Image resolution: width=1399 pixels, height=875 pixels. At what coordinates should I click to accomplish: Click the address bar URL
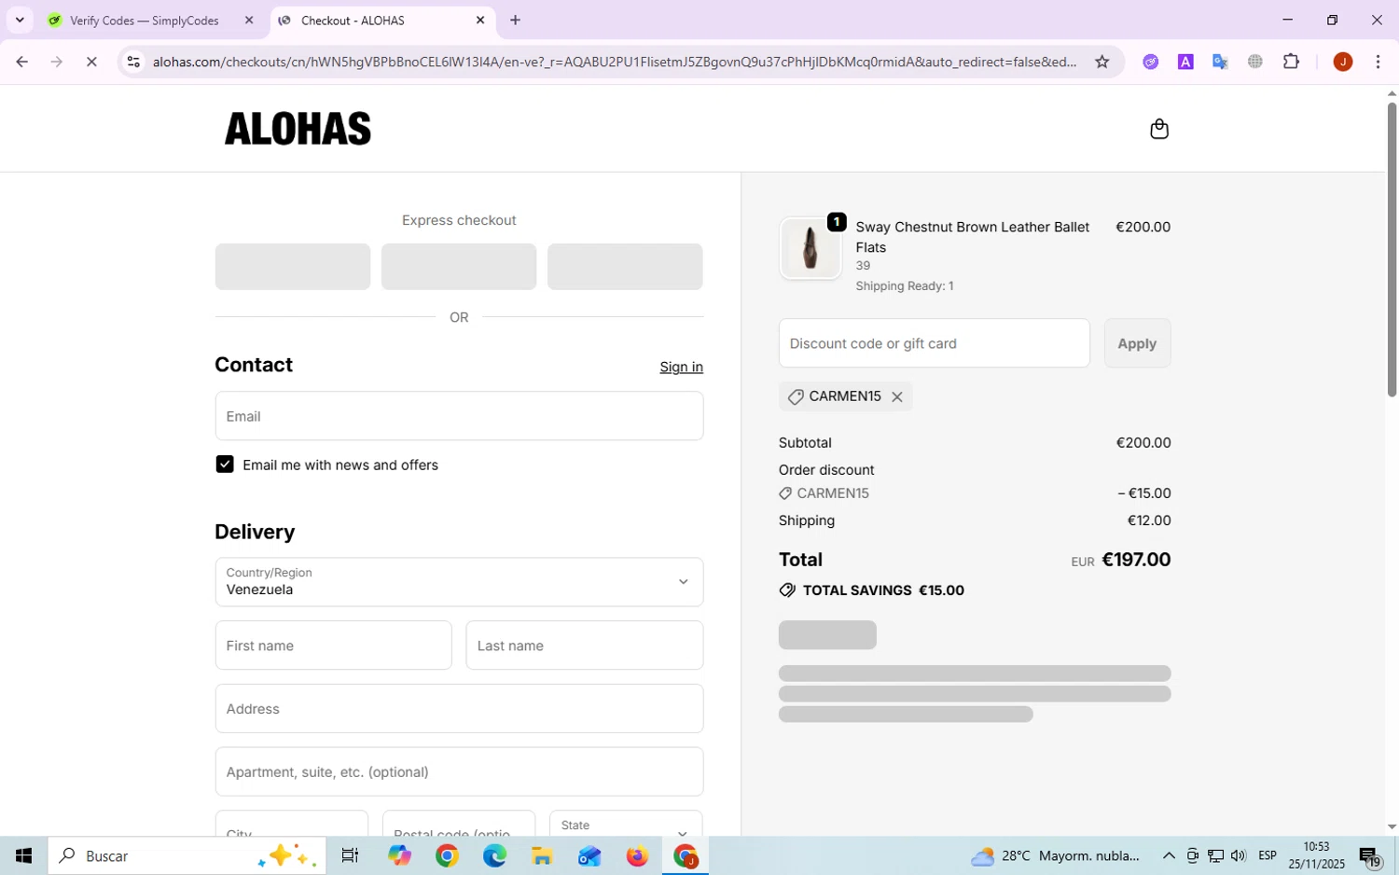(x=614, y=62)
